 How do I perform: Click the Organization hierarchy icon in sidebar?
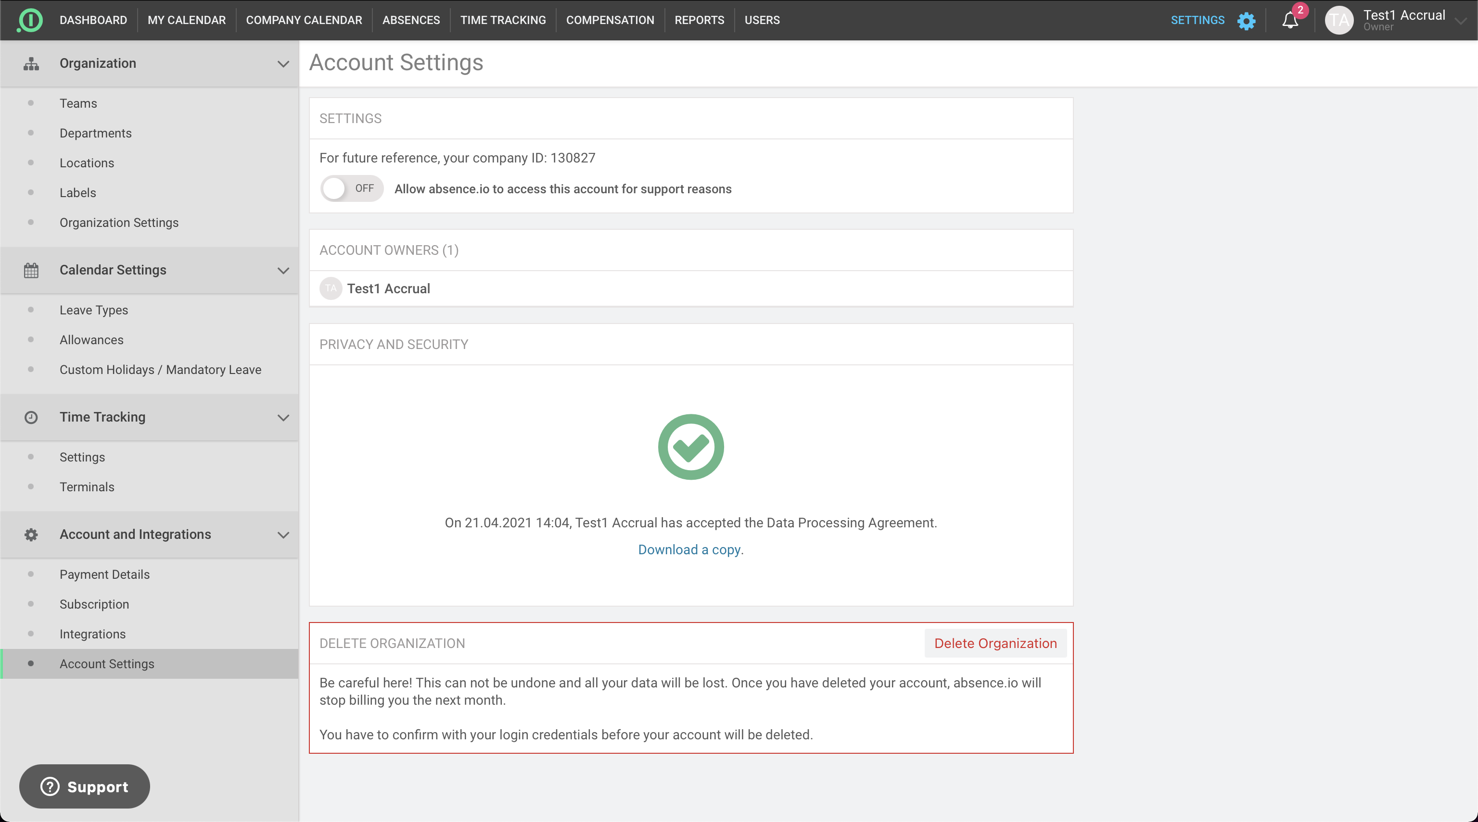[31, 63]
